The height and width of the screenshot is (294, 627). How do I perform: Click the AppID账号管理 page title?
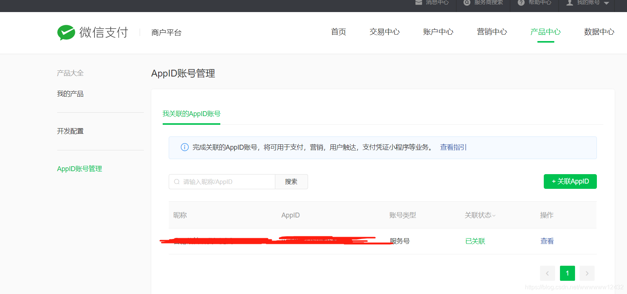[x=183, y=73]
